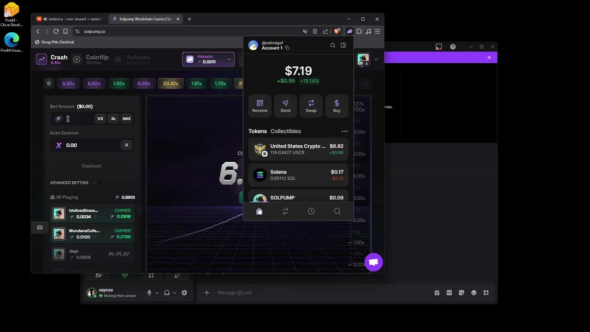Halve the bet with 1/2 button

point(100,119)
